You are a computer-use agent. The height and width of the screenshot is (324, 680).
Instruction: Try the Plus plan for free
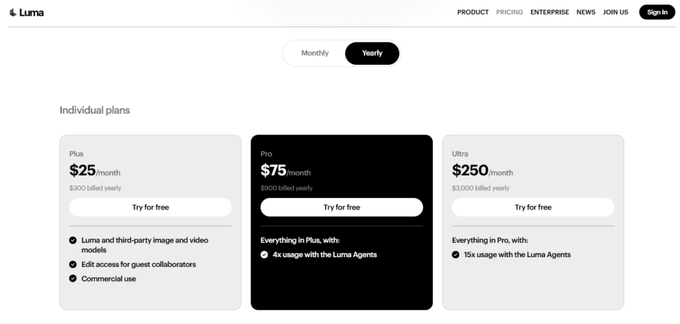tap(150, 207)
